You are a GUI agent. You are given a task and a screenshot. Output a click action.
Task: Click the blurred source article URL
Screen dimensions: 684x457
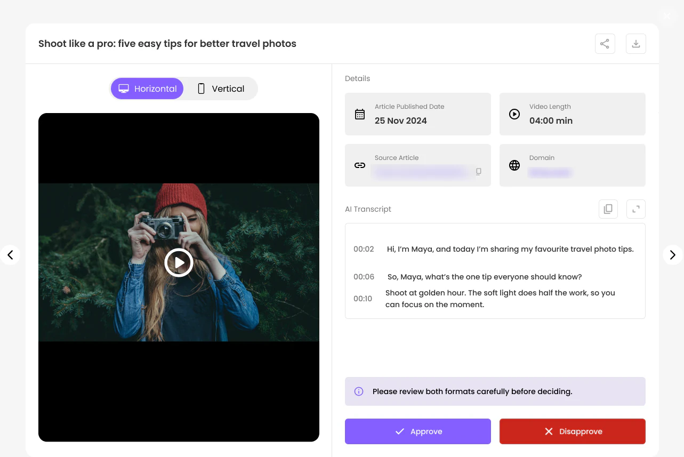click(420, 172)
